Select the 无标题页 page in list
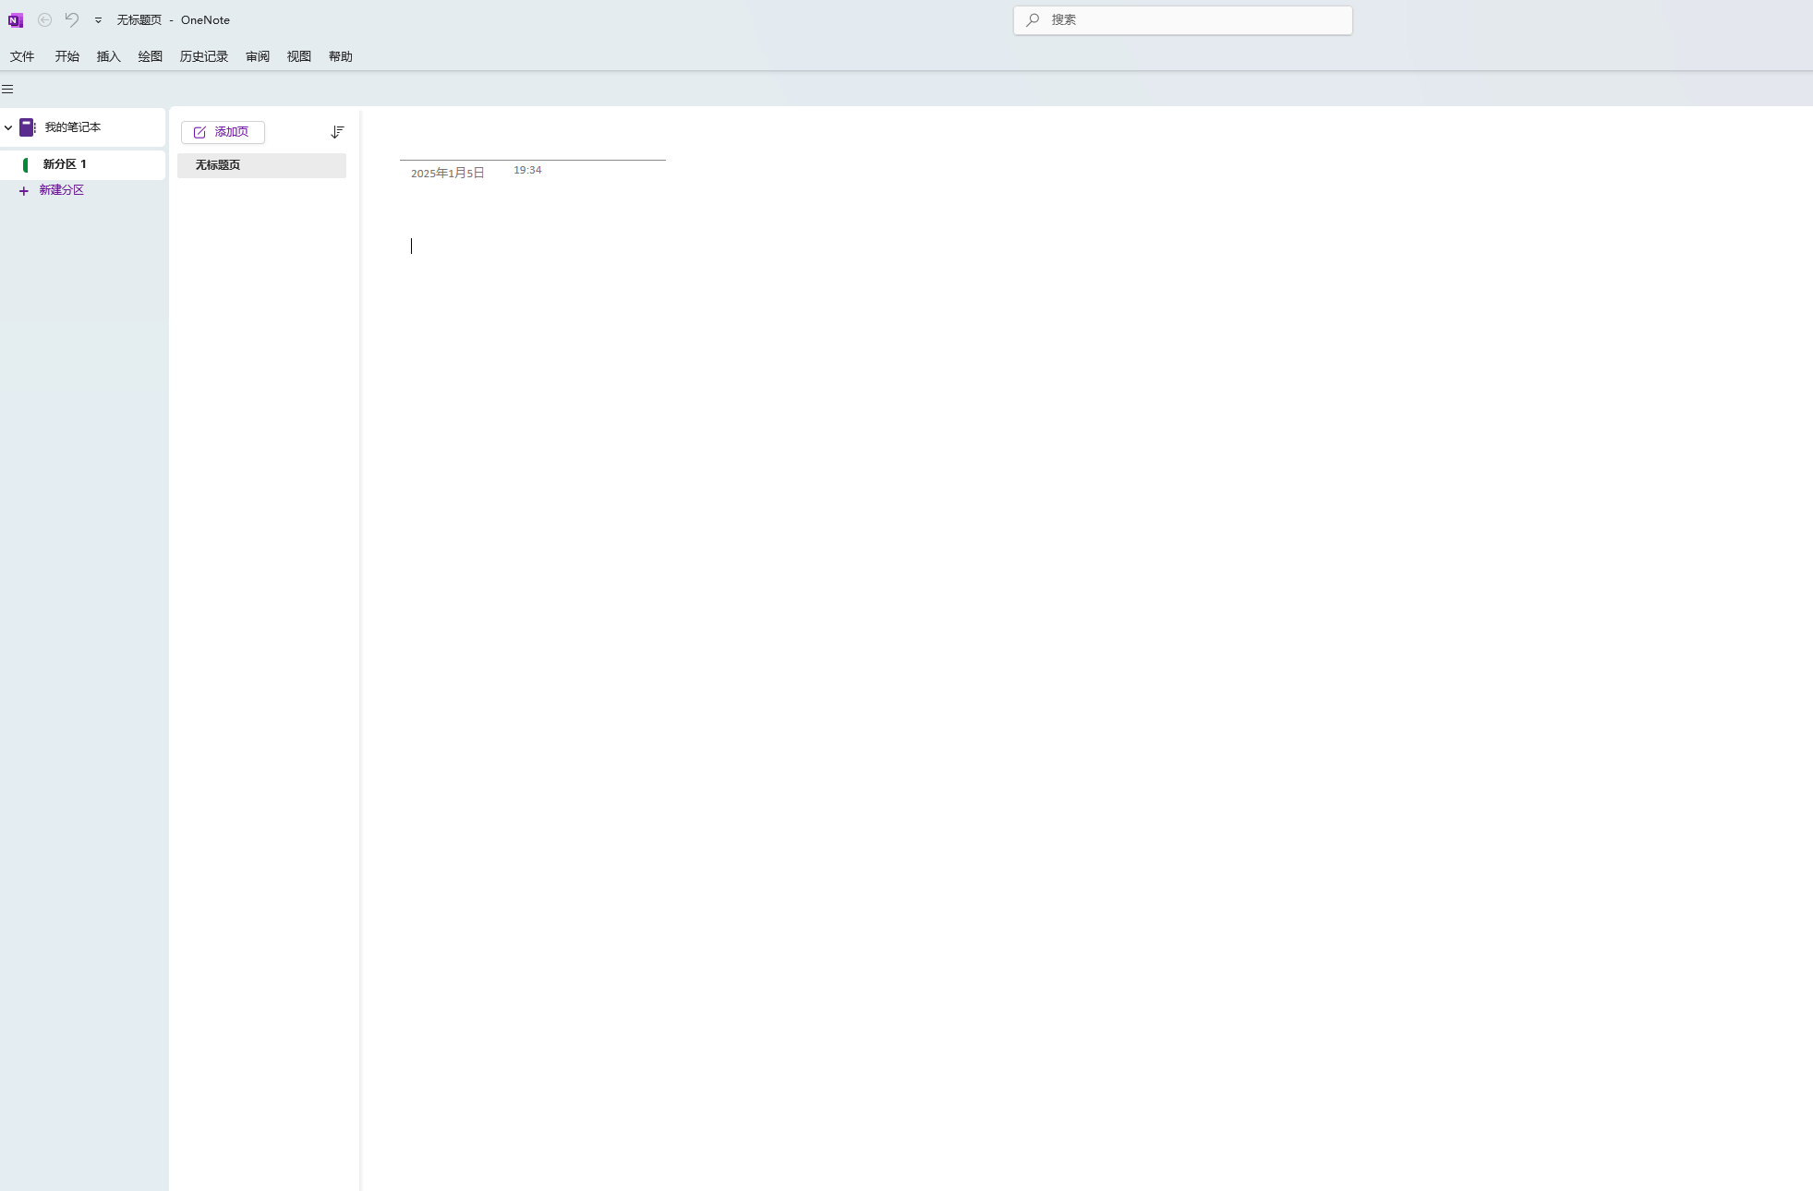Screen dimensions: 1813x1191 coord(261,165)
